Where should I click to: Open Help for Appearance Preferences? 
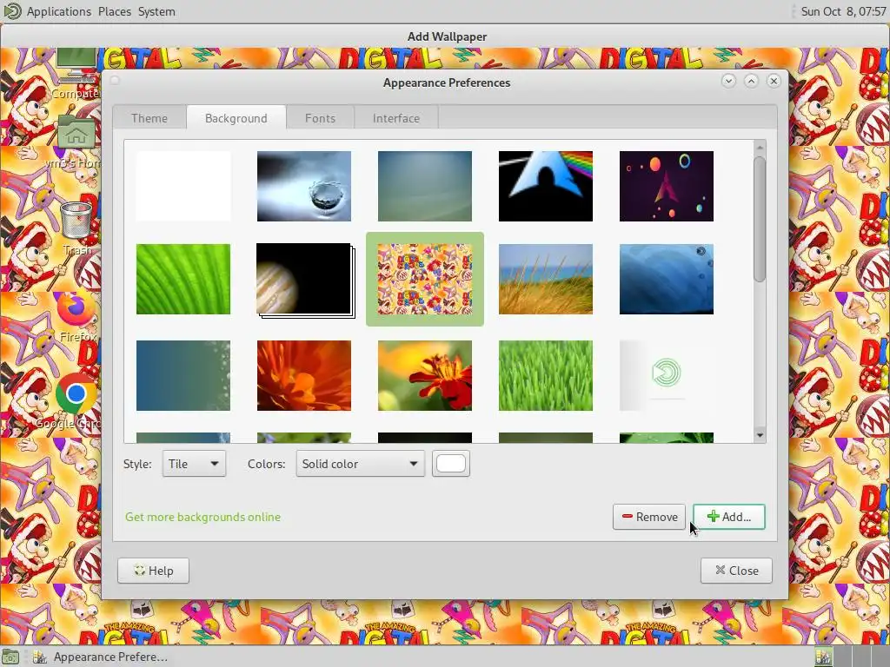153,571
